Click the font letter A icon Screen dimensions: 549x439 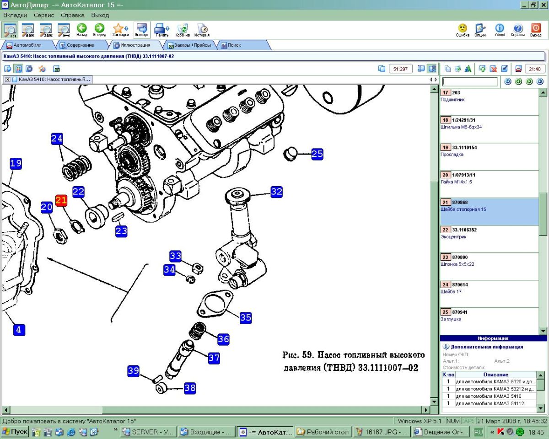468,69
